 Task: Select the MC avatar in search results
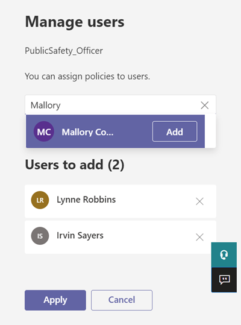pos(44,131)
